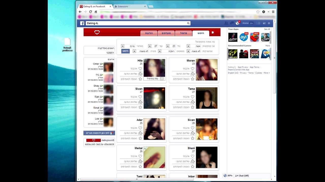Click the Facebook logo icon

[x=82, y=23]
